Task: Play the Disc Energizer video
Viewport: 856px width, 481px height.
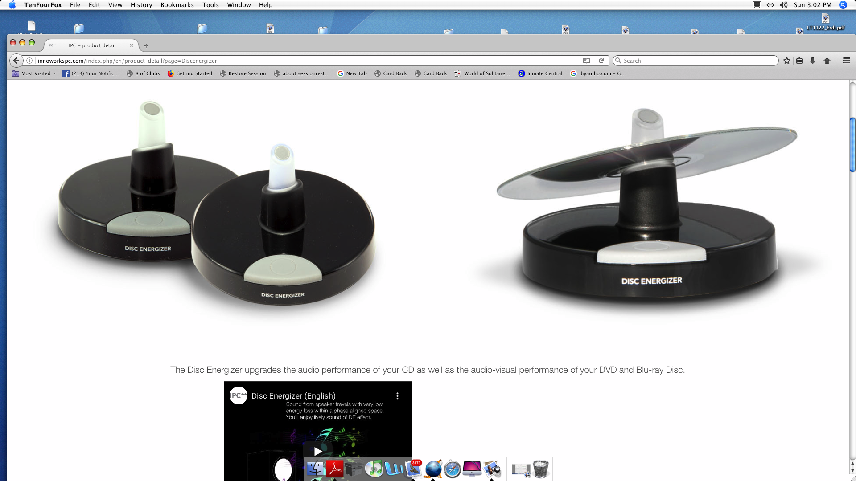Action: (318, 451)
